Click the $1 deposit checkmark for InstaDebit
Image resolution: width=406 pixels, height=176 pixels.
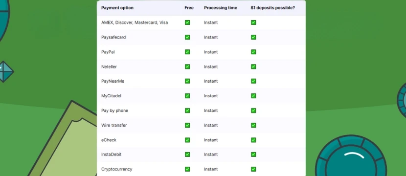253,154
